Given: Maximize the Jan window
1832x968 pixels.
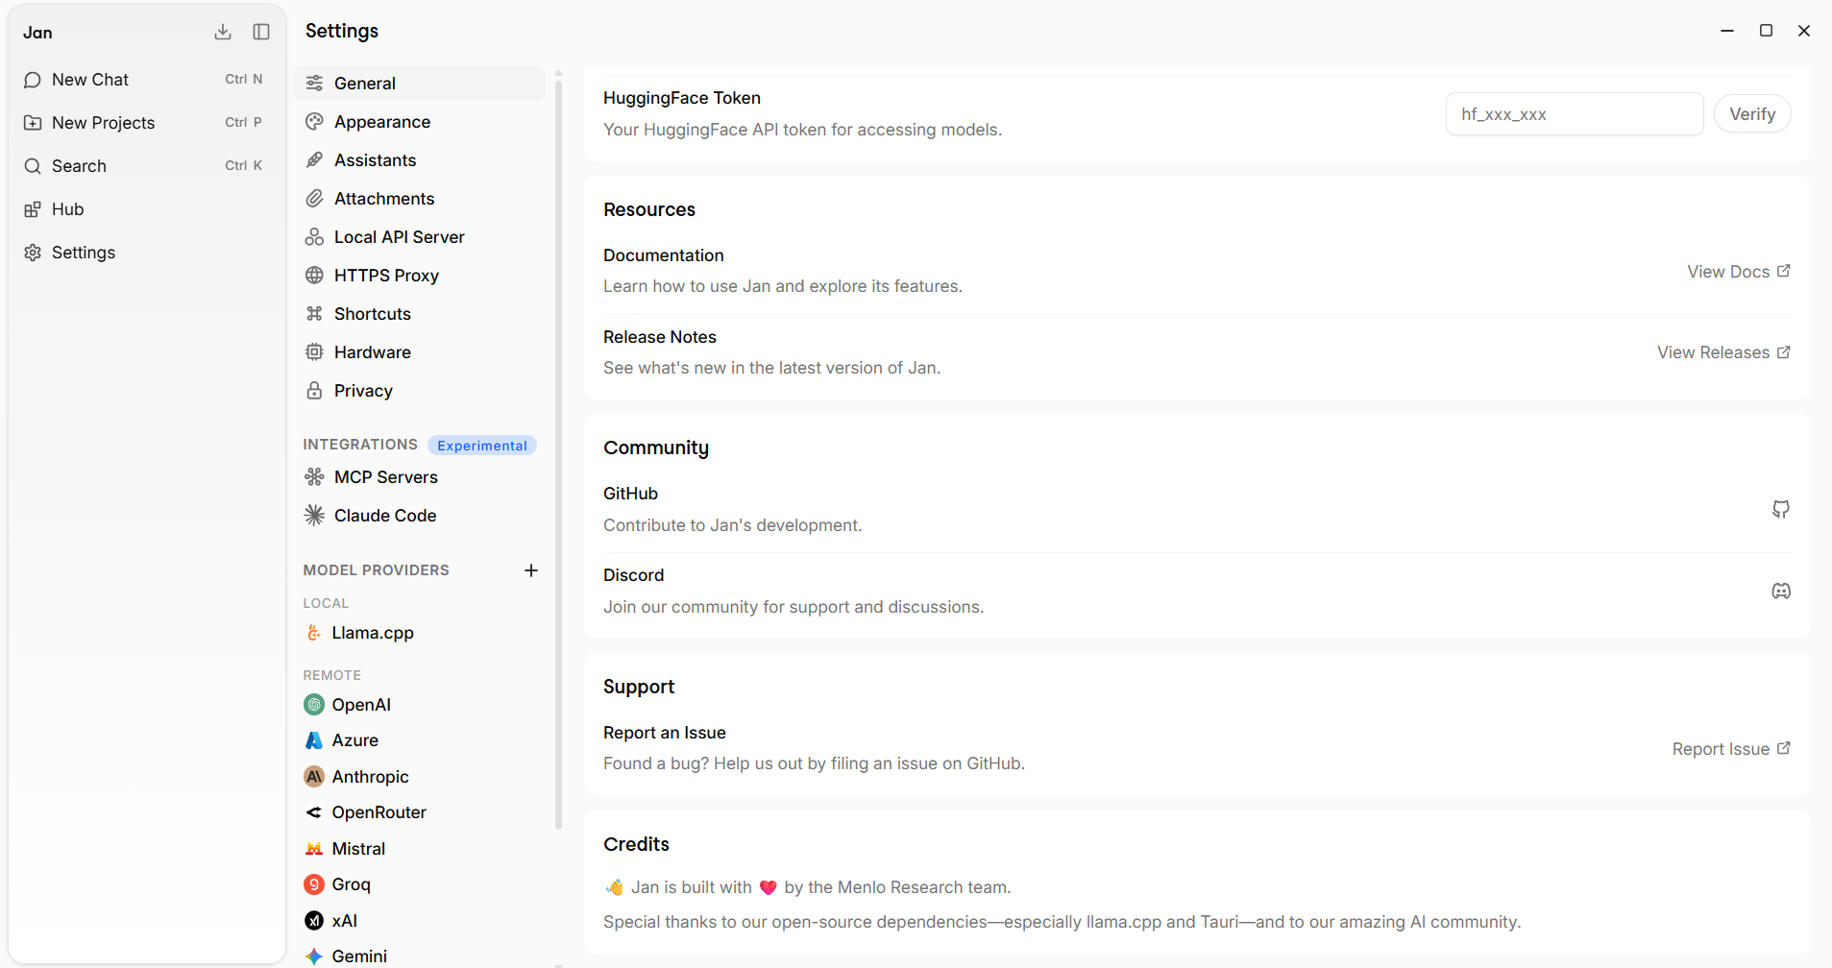Looking at the screenshot, I should (1766, 31).
